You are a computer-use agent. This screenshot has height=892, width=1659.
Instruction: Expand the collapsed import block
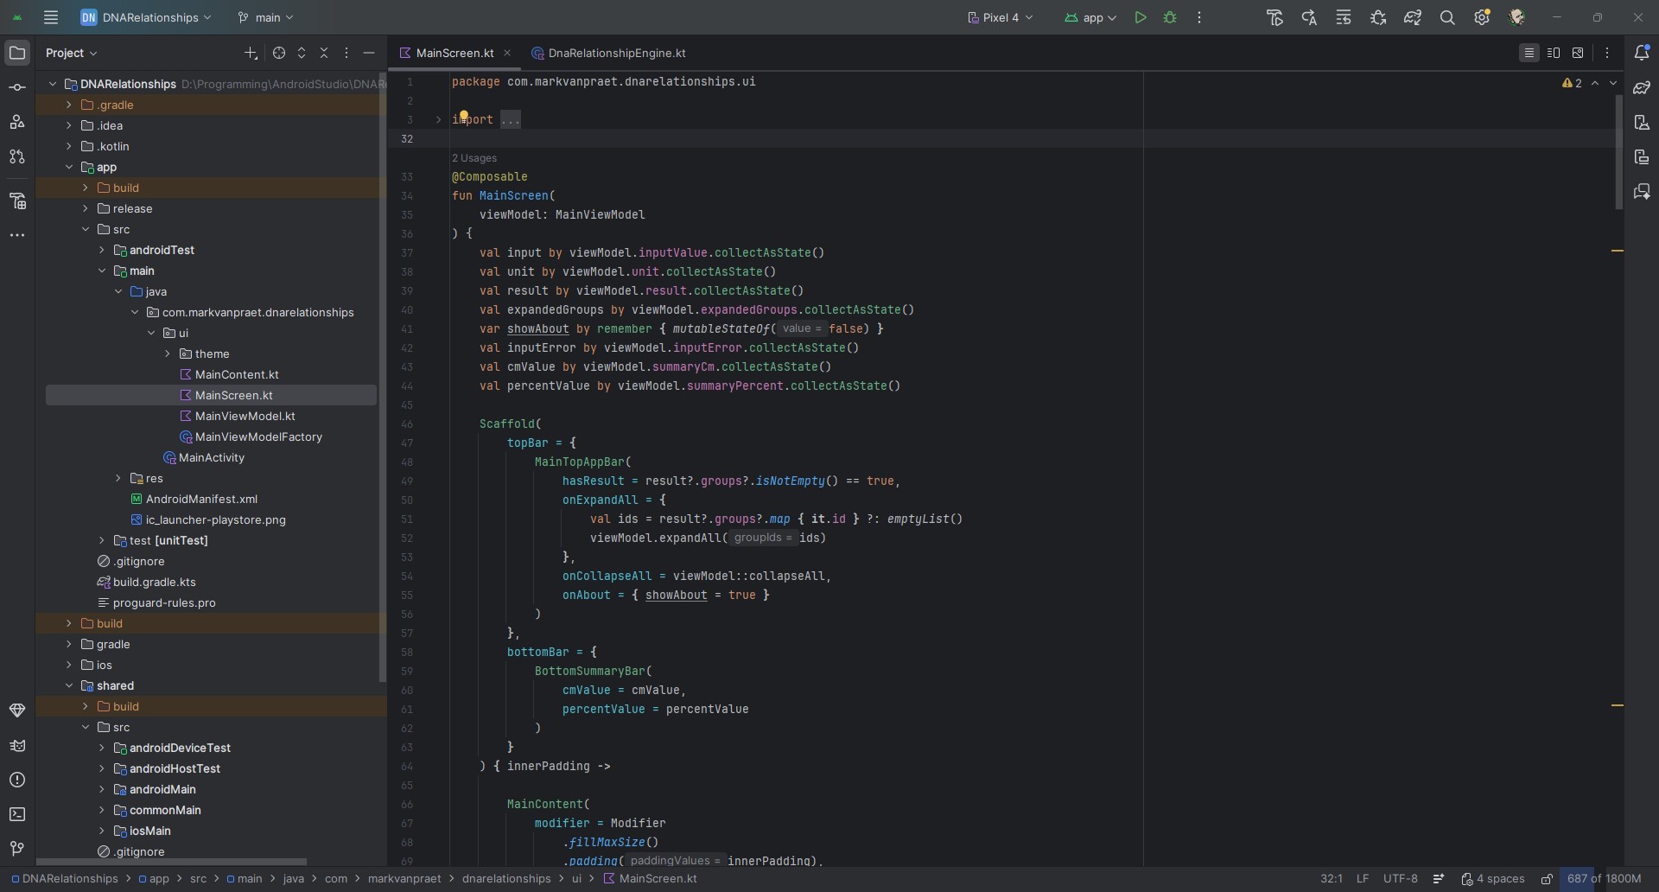tap(439, 119)
